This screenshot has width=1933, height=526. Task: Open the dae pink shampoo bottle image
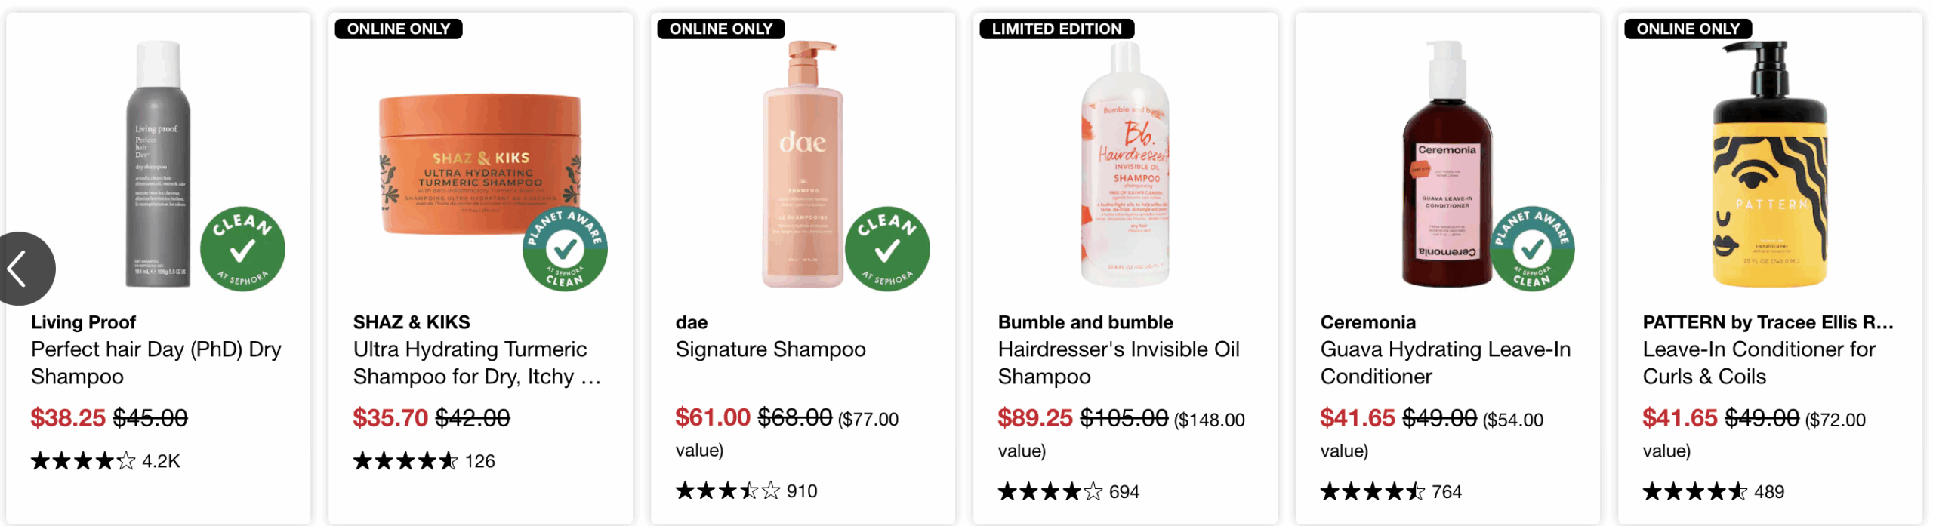[802, 165]
